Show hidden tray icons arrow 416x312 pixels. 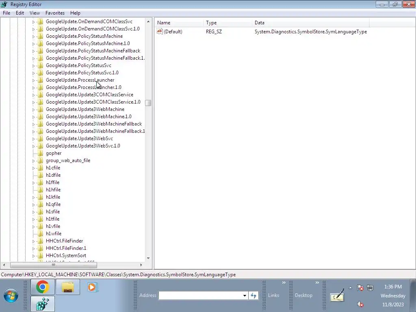click(350, 288)
